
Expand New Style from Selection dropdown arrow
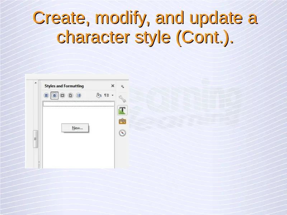[x=112, y=95]
